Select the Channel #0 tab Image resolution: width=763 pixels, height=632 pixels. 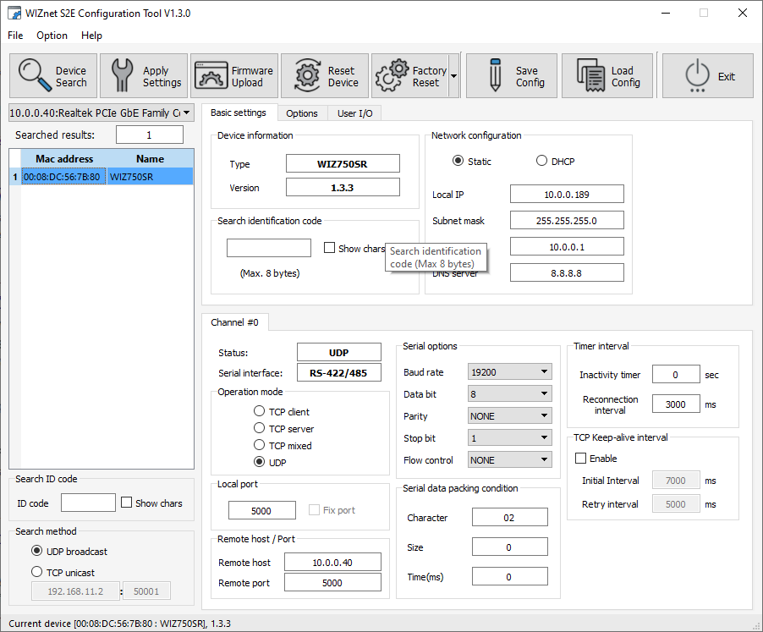[x=234, y=322]
